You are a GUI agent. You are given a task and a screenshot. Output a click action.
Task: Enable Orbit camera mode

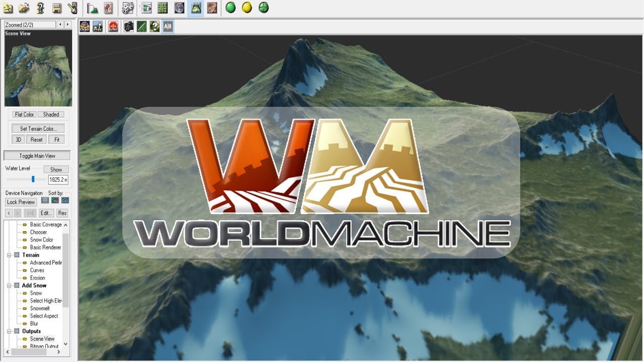tap(85, 27)
